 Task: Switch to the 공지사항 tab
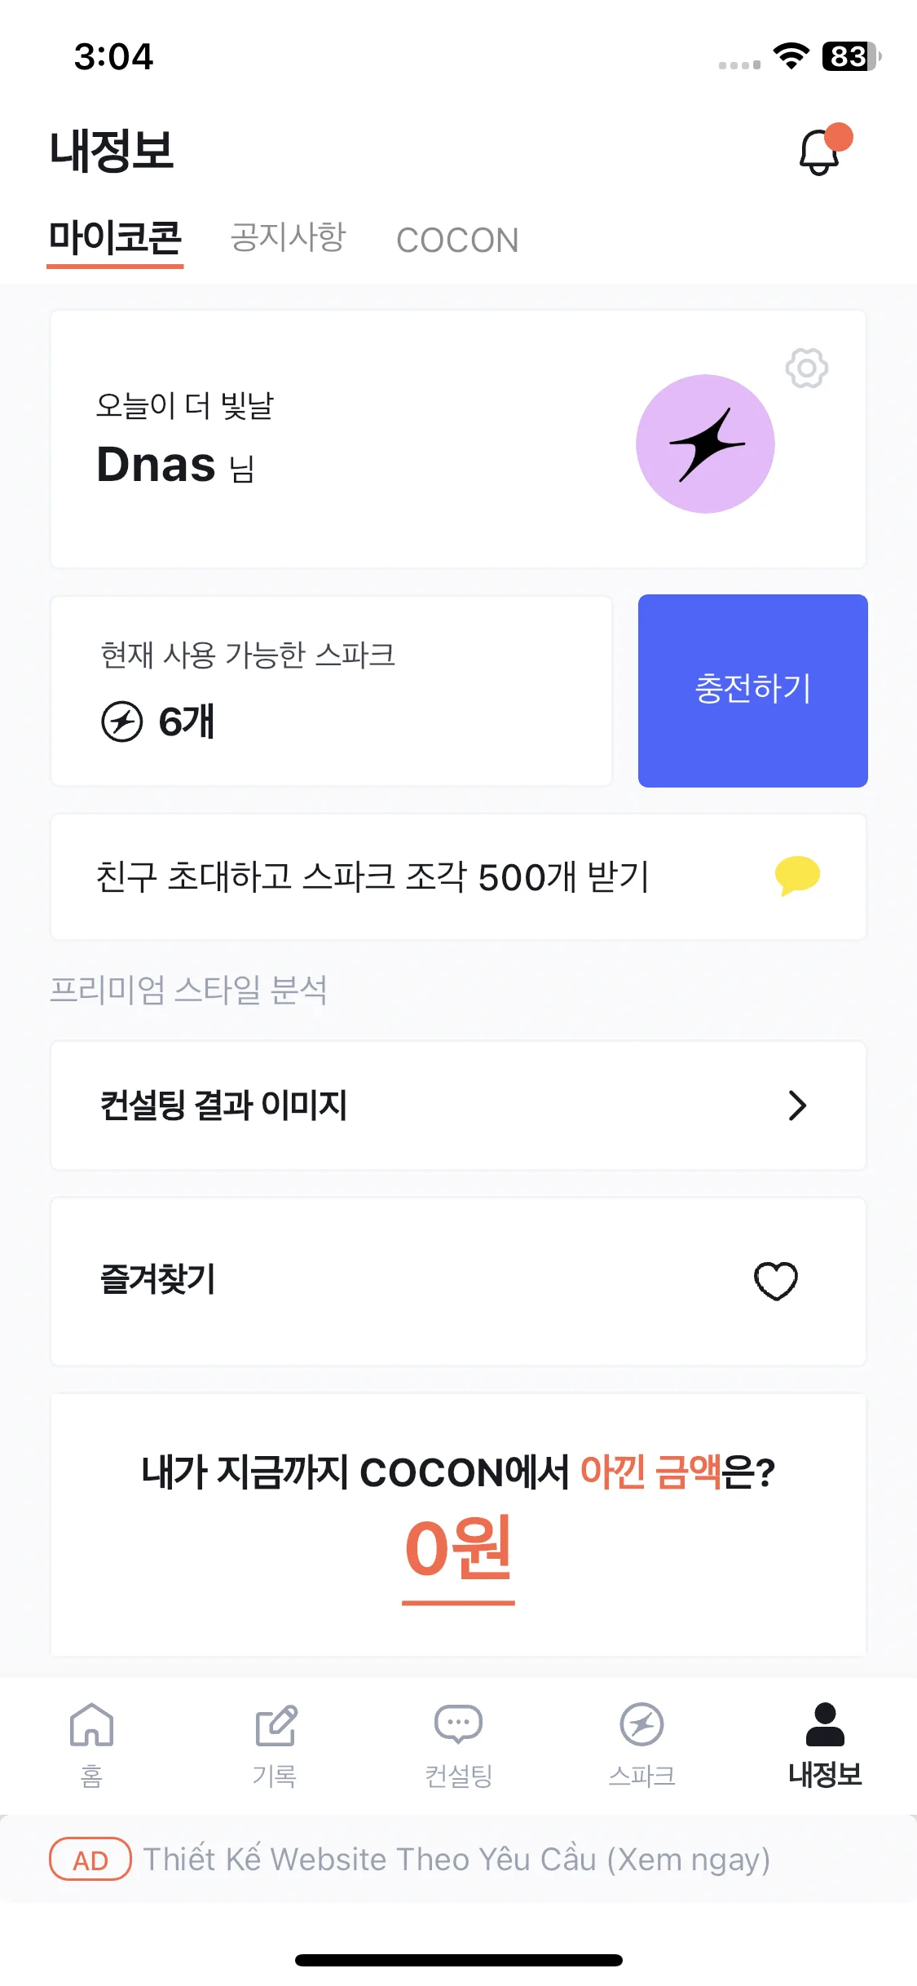point(289,238)
